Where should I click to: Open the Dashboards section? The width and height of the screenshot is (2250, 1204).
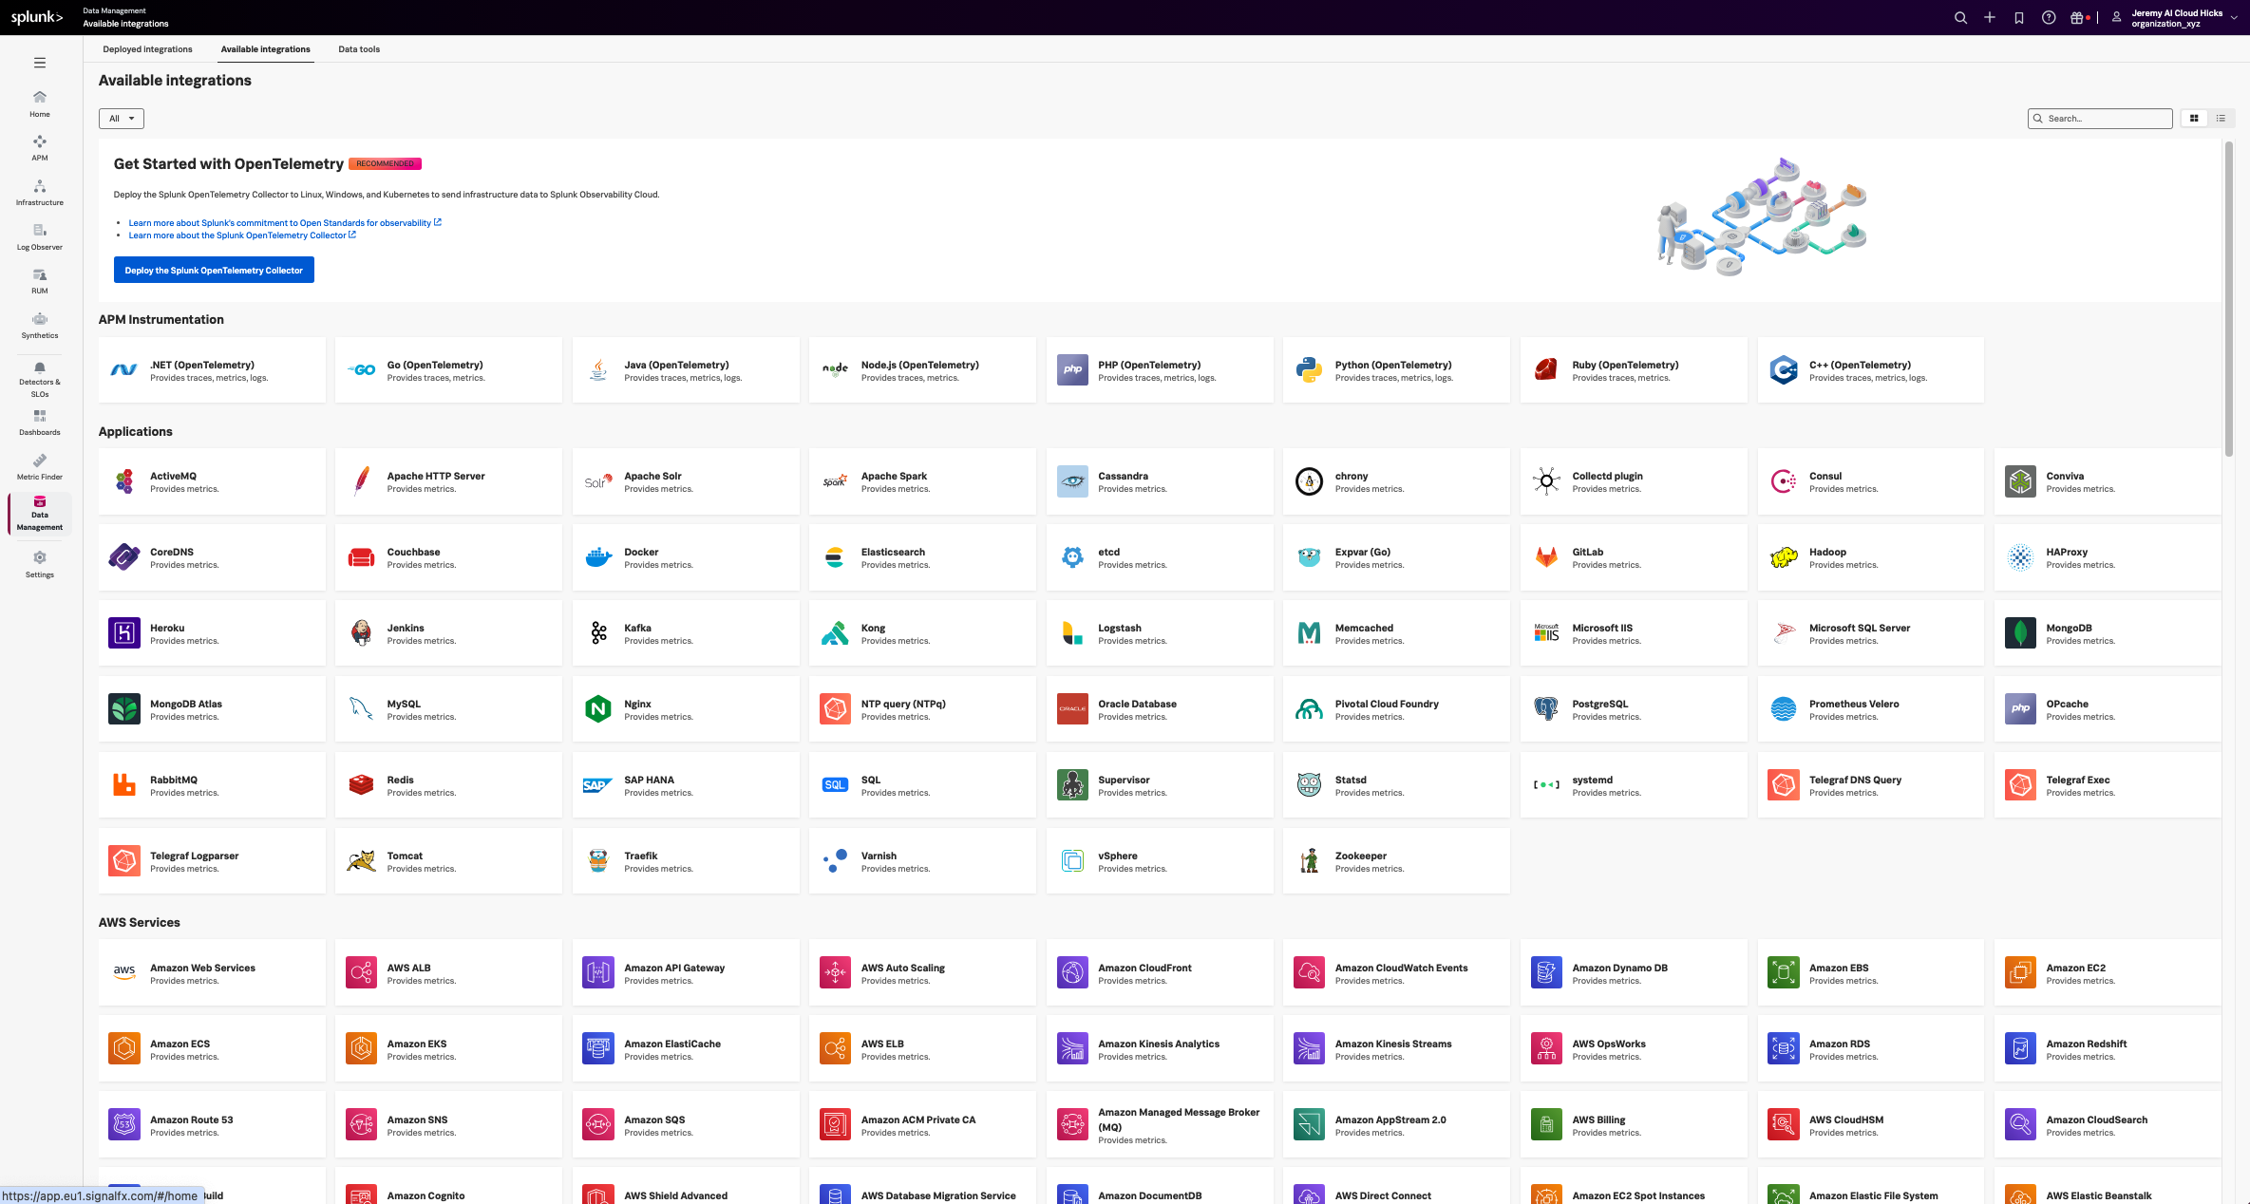(x=39, y=422)
